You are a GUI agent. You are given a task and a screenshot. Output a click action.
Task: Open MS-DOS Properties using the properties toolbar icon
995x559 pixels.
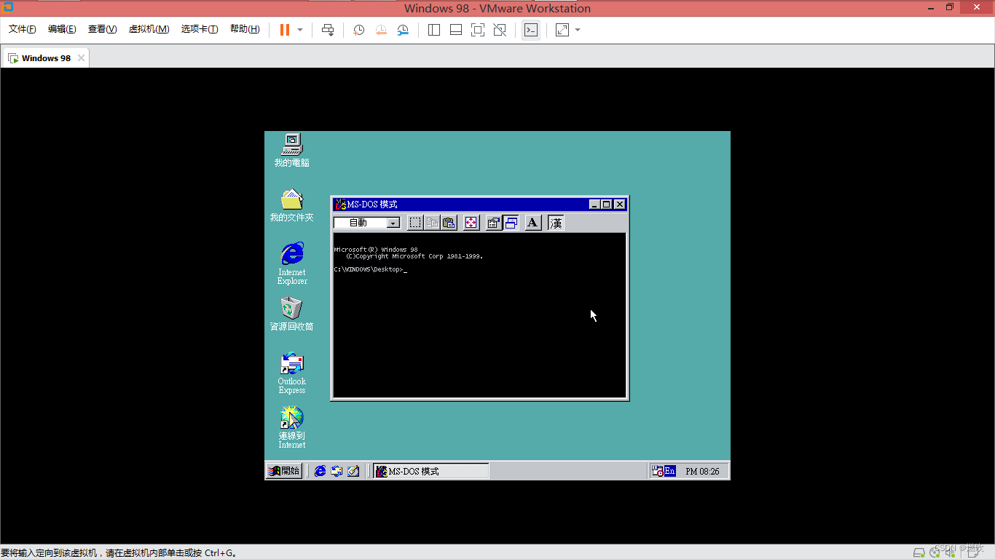pos(494,223)
